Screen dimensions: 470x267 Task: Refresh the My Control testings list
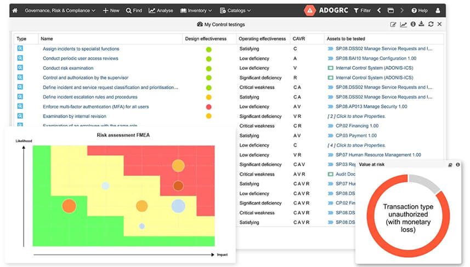(x=431, y=25)
